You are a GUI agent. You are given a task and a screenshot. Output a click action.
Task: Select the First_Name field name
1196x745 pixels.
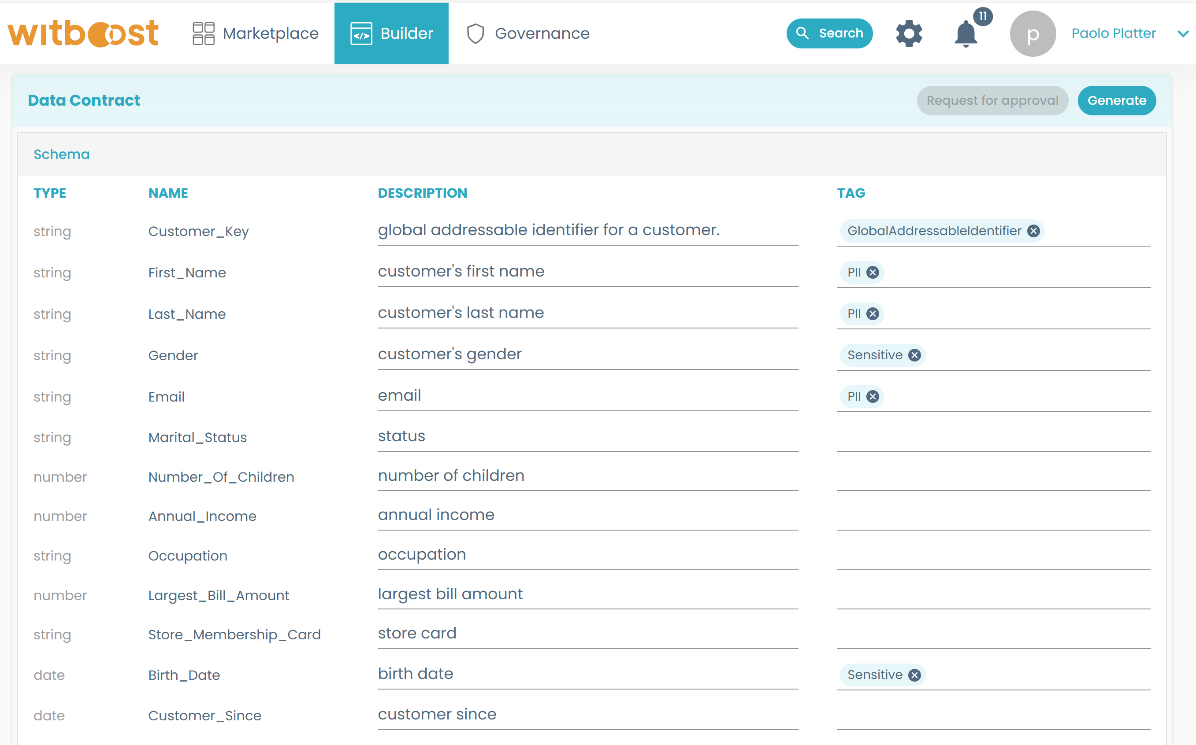click(187, 273)
